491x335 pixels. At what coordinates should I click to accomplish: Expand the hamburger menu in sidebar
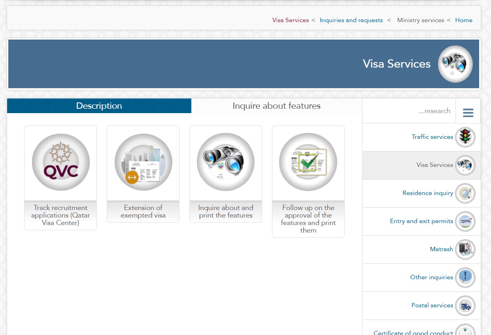point(468,113)
